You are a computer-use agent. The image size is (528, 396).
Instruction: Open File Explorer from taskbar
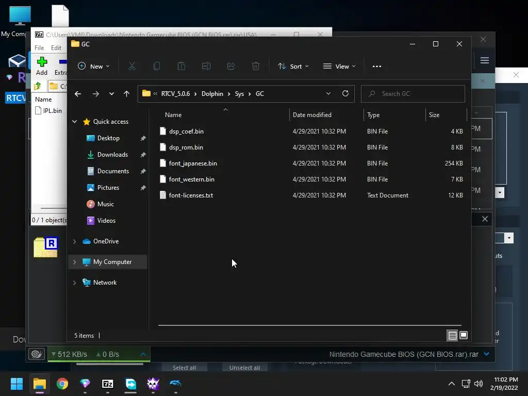tap(39, 384)
